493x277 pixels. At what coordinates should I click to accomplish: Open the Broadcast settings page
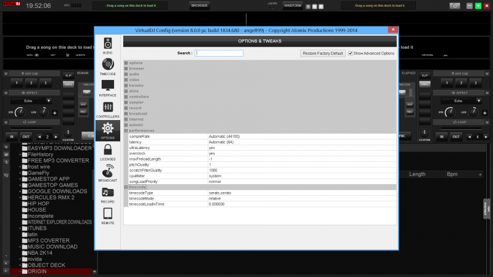click(107, 174)
